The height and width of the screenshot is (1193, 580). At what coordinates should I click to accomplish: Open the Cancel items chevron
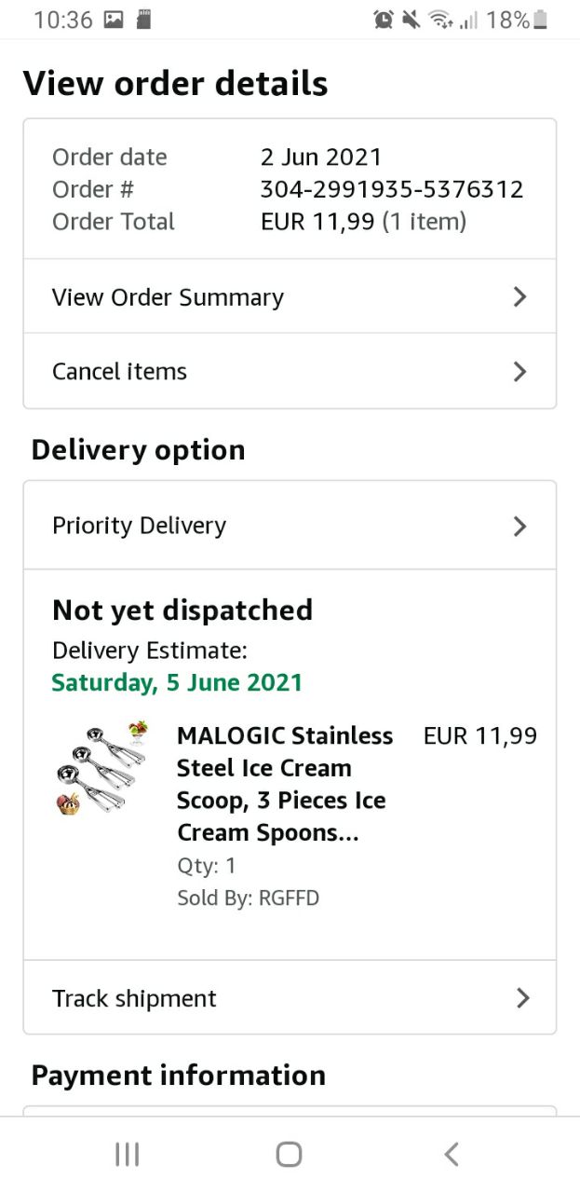click(520, 372)
